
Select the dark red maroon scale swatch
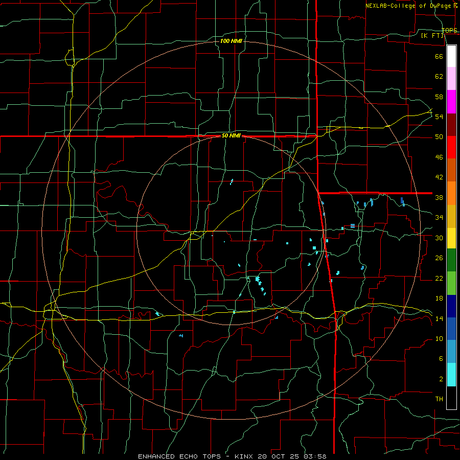click(451, 125)
